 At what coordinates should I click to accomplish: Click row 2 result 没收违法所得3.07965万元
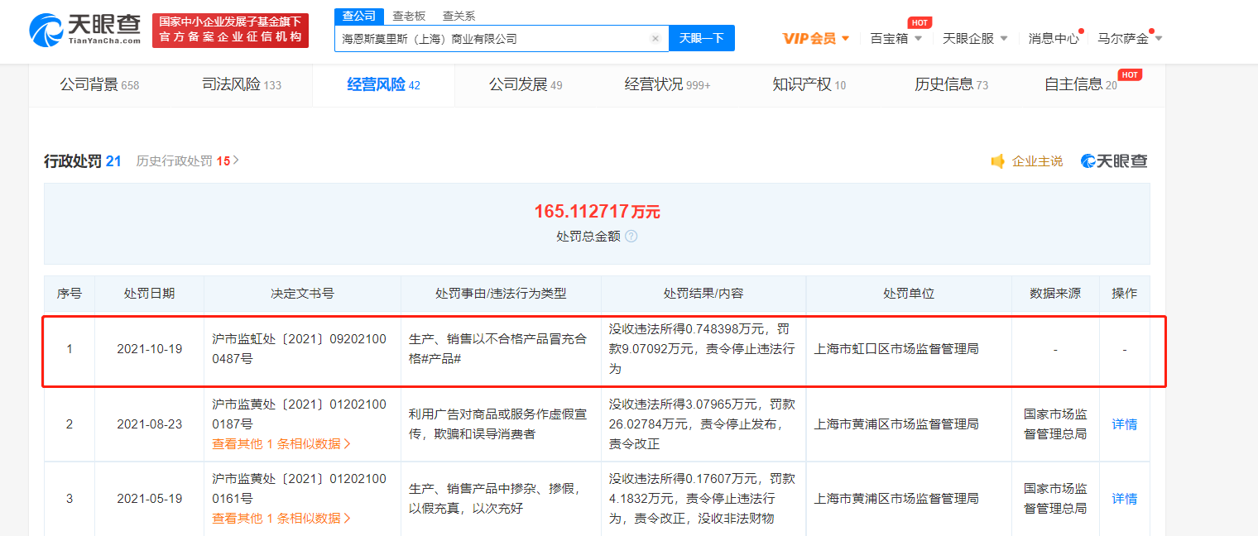(702, 424)
